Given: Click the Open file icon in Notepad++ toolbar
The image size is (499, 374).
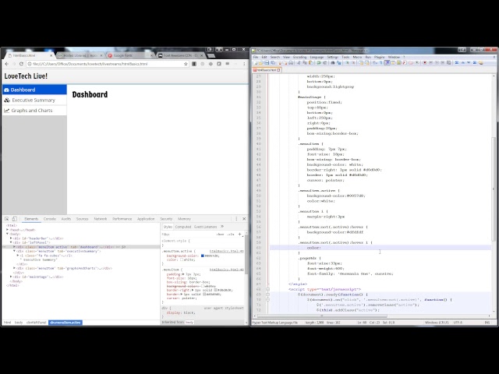Looking at the screenshot, I should [x=260, y=62].
